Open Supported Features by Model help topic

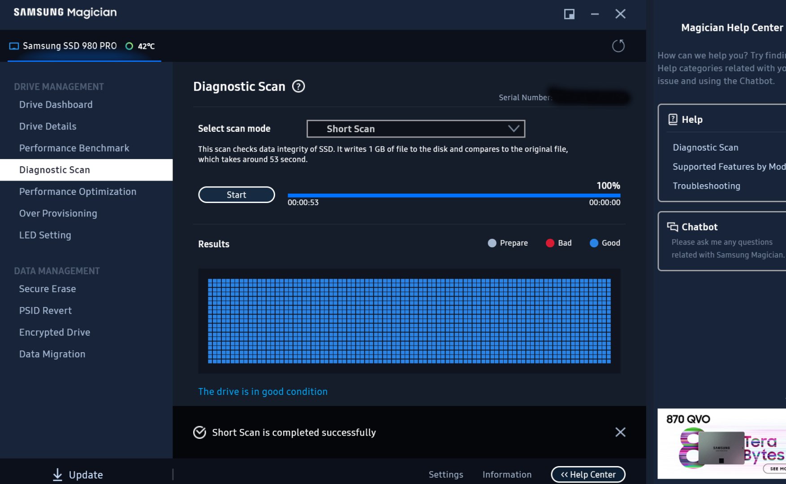coord(729,167)
